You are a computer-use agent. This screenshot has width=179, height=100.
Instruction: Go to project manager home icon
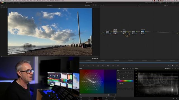point(173,98)
